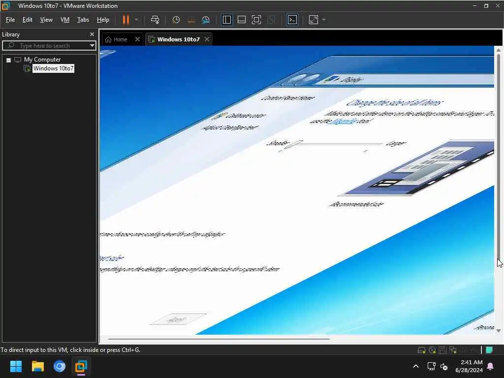Image resolution: width=504 pixels, height=378 pixels.
Task: Click the network tray icon
Action: (431, 366)
